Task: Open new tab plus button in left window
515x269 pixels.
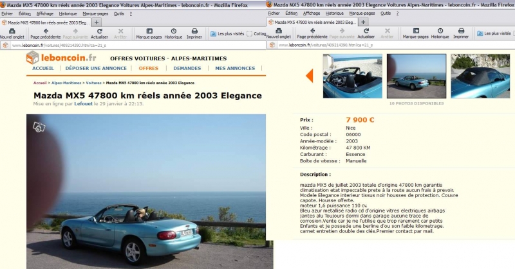Action: (x=96, y=22)
